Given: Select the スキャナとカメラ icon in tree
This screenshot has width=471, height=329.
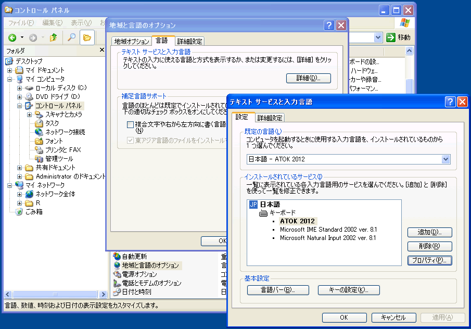Looking at the screenshot, I should pyautogui.click(x=39, y=115).
